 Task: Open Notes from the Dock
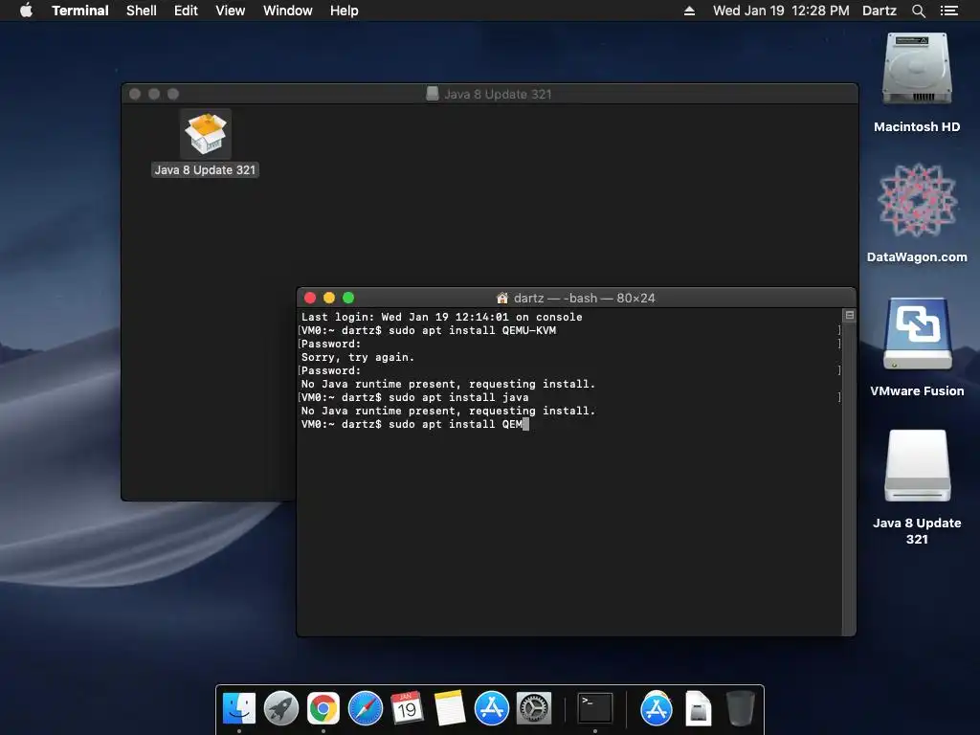(450, 708)
